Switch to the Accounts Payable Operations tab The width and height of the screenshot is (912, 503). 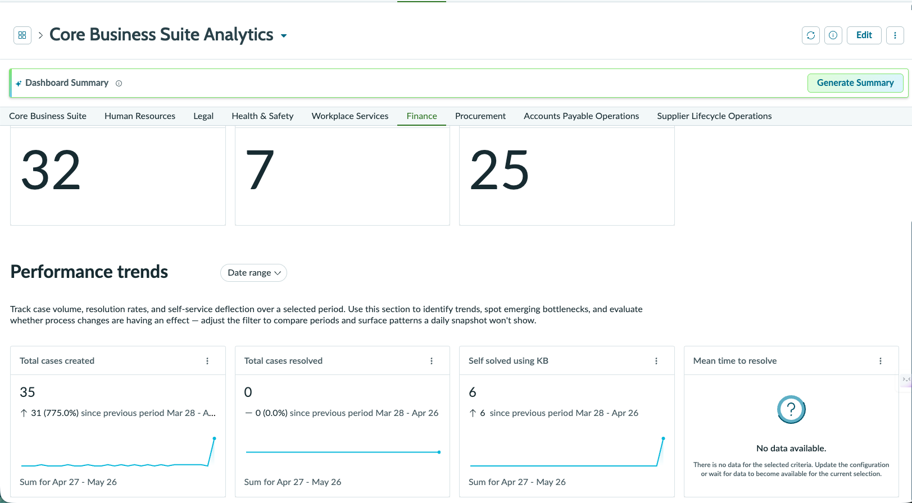pos(582,116)
